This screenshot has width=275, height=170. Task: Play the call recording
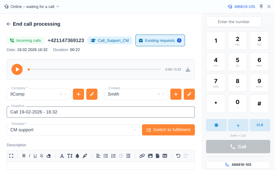[x=17, y=69]
